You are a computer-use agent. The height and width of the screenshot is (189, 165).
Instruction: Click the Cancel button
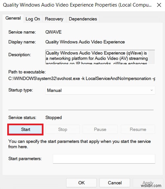pyautogui.click(x=115, y=183)
